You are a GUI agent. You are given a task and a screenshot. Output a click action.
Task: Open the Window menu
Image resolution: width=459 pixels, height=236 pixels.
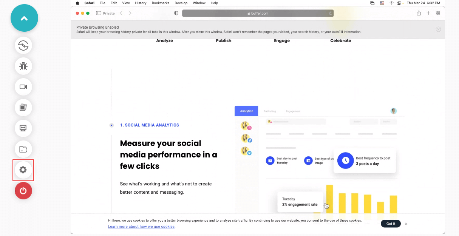pos(199,3)
